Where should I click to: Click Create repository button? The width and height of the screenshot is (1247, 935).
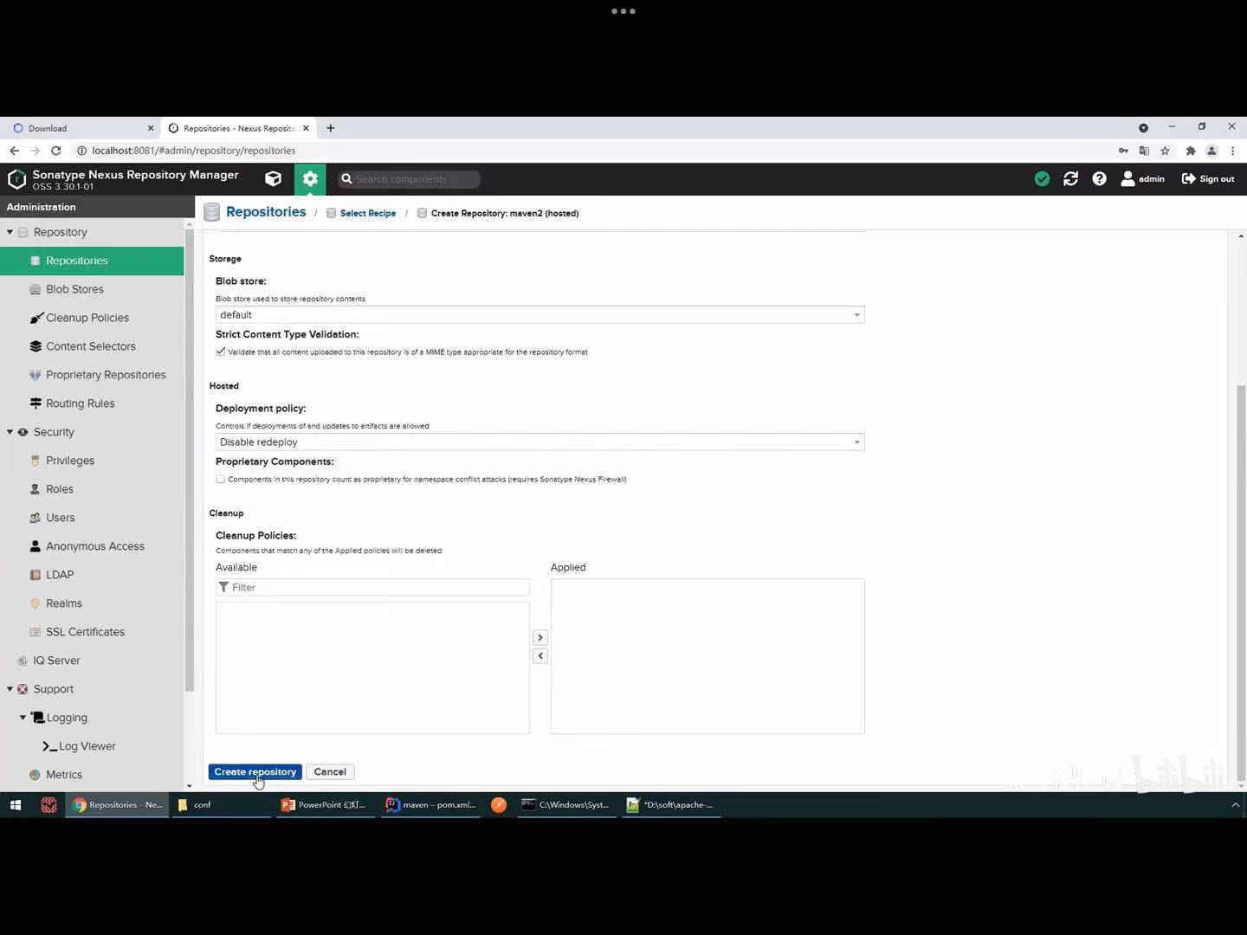pos(255,771)
